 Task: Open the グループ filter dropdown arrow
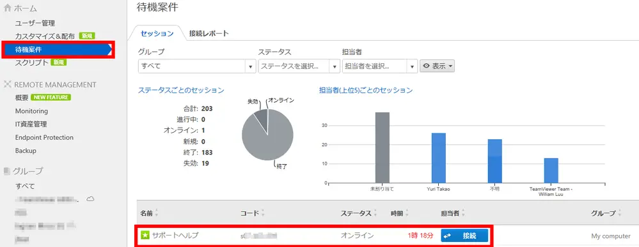tap(250, 66)
